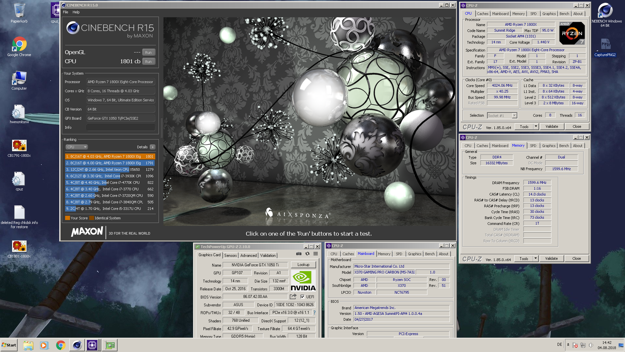Image resolution: width=625 pixels, height=352 pixels.
Task: Open Bench tab in top CPU-Z window
Action: (x=564, y=14)
